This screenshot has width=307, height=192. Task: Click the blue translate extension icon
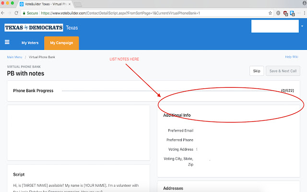pyautogui.click(x=292, y=13)
